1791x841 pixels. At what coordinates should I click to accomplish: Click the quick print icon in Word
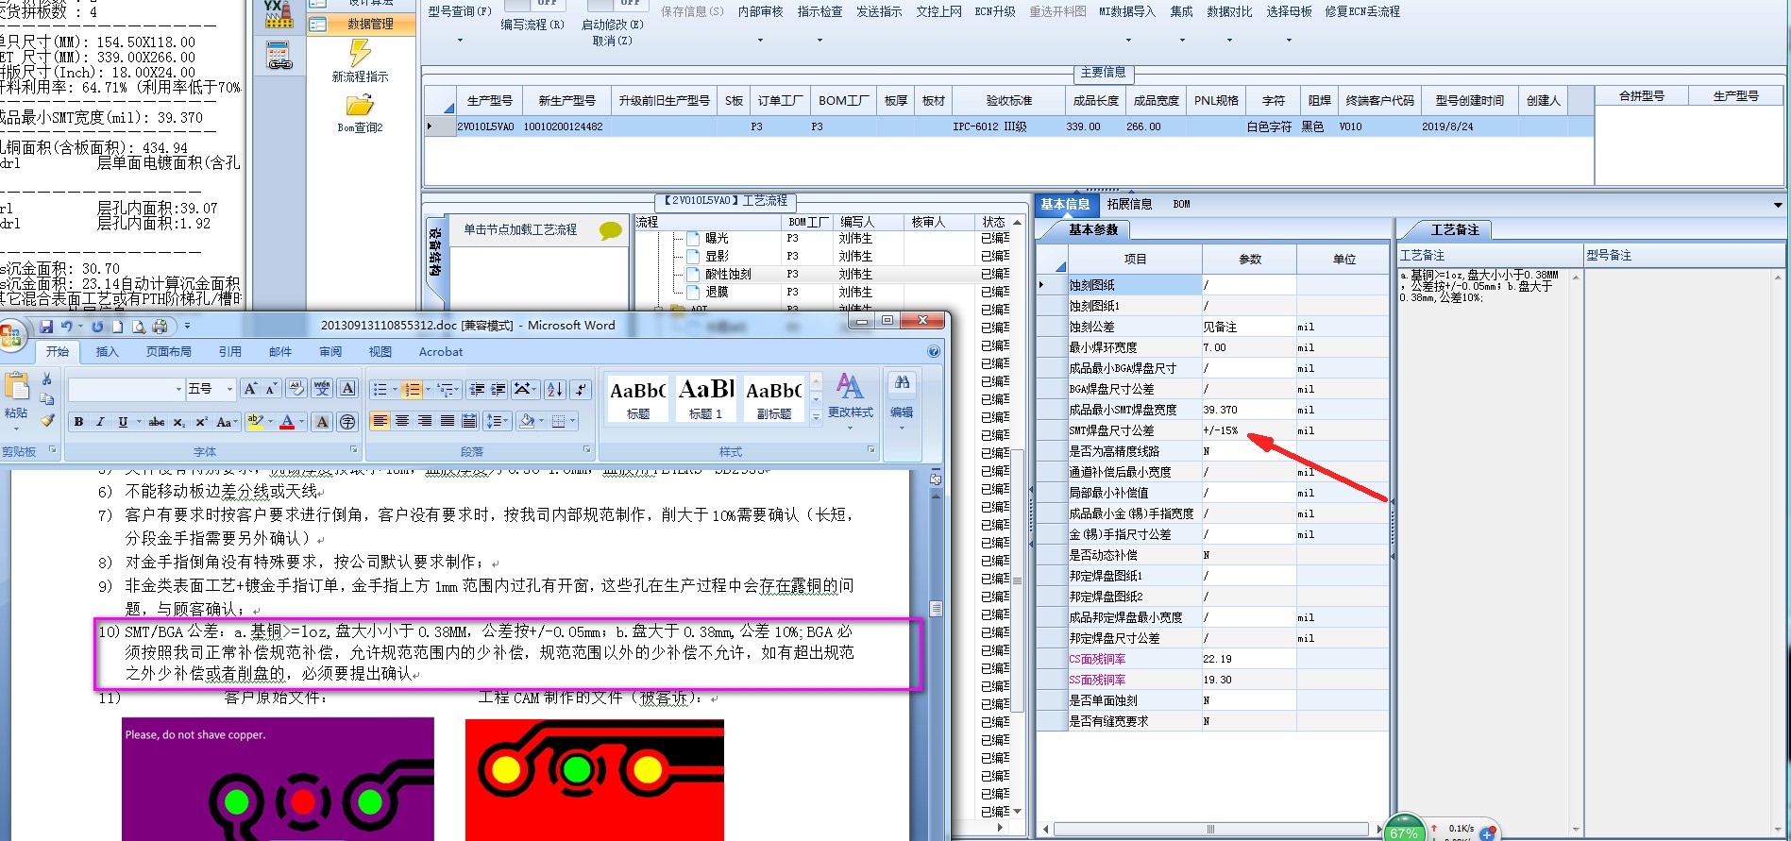pos(160,327)
